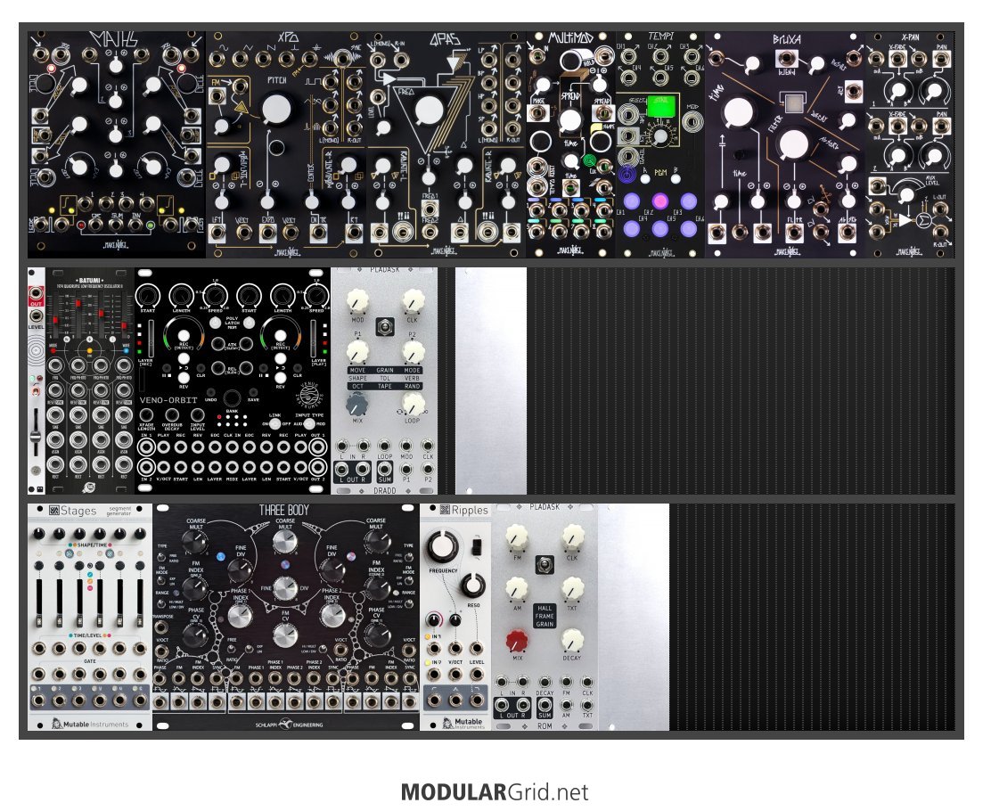Click the Schlappi Engineering logo on Three Body
991x811 pixels.
coord(289,724)
